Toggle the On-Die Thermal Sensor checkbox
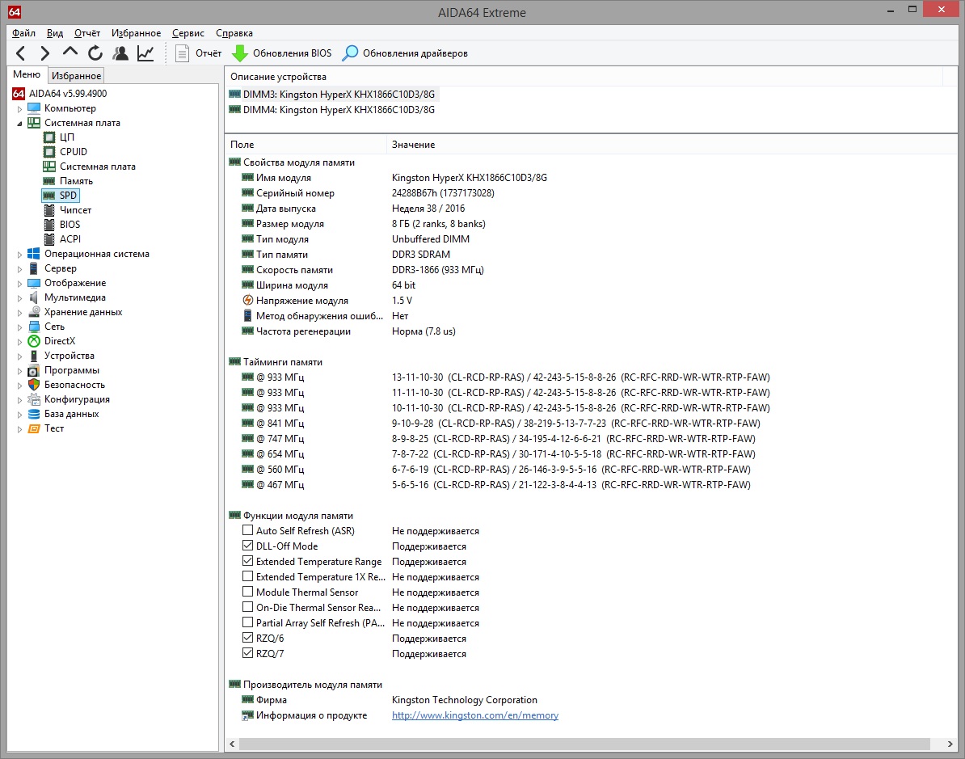 247,607
